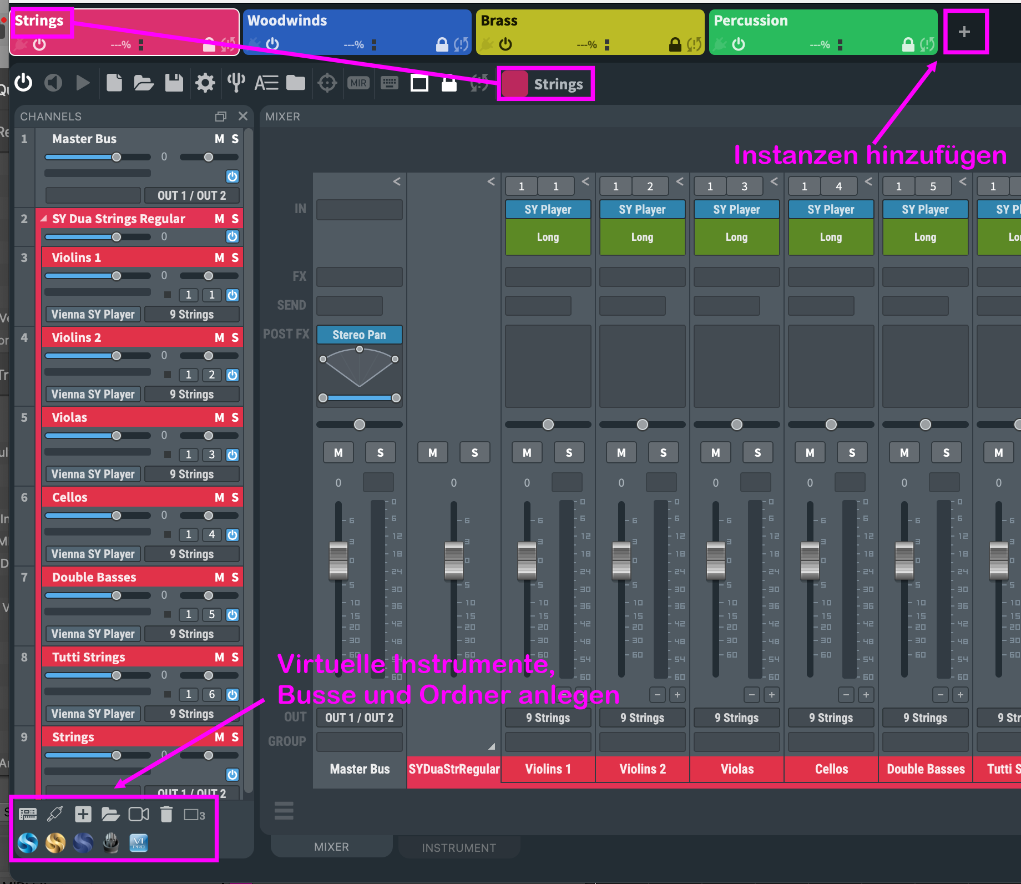1021x884 pixels.
Task: Collapse the SY Dua Strings Regular folder
Action: tap(43, 219)
